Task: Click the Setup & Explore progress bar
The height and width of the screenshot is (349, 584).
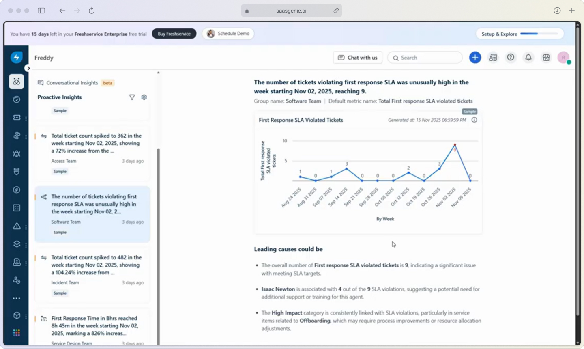Action: [539, 34]
